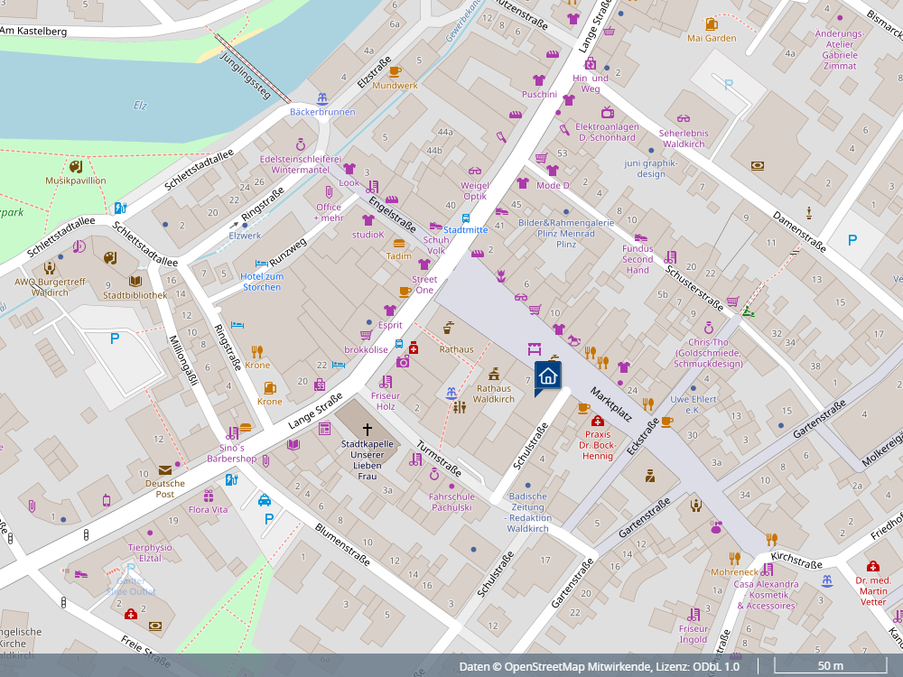The width and height of the screenshot is (903, 677).
Task: Click the Musikpavillion icon in the park
Action: tap(76, 167)
